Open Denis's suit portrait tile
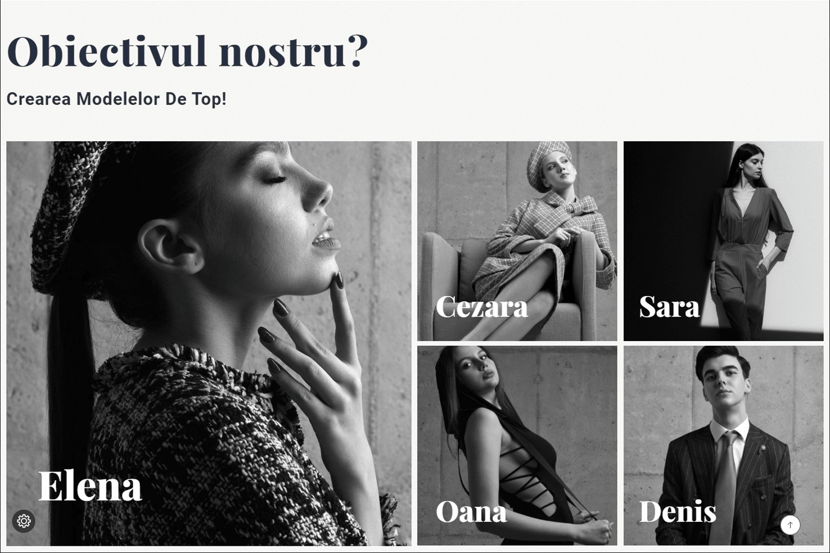Viewport: 830px width, 553px height. [723, 445]
